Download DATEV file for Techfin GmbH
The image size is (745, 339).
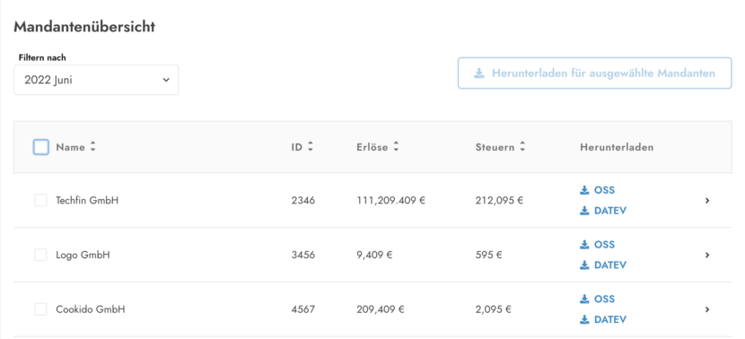tap(603, 211)
